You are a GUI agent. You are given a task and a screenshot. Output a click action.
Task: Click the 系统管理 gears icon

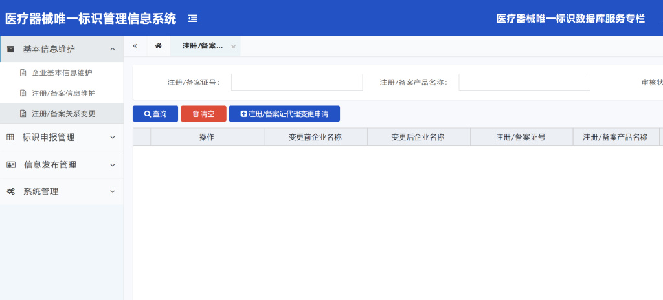(10, 191)
